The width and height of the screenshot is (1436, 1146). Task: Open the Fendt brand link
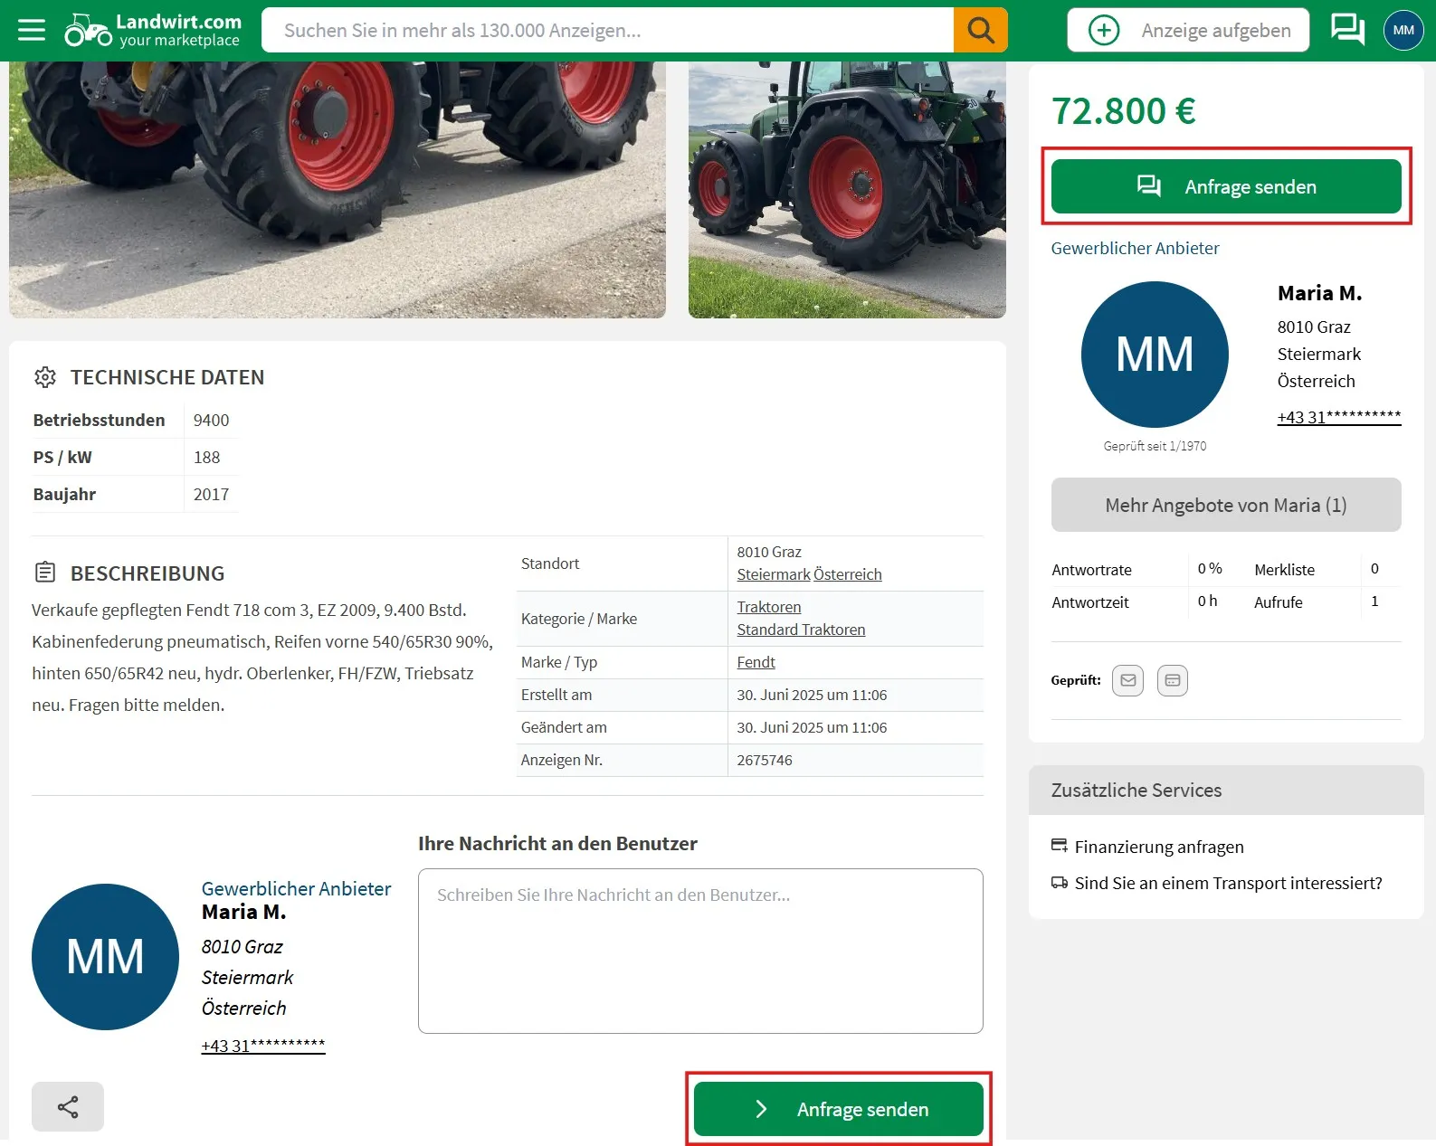pyautogui.click(x=756, y=662)
